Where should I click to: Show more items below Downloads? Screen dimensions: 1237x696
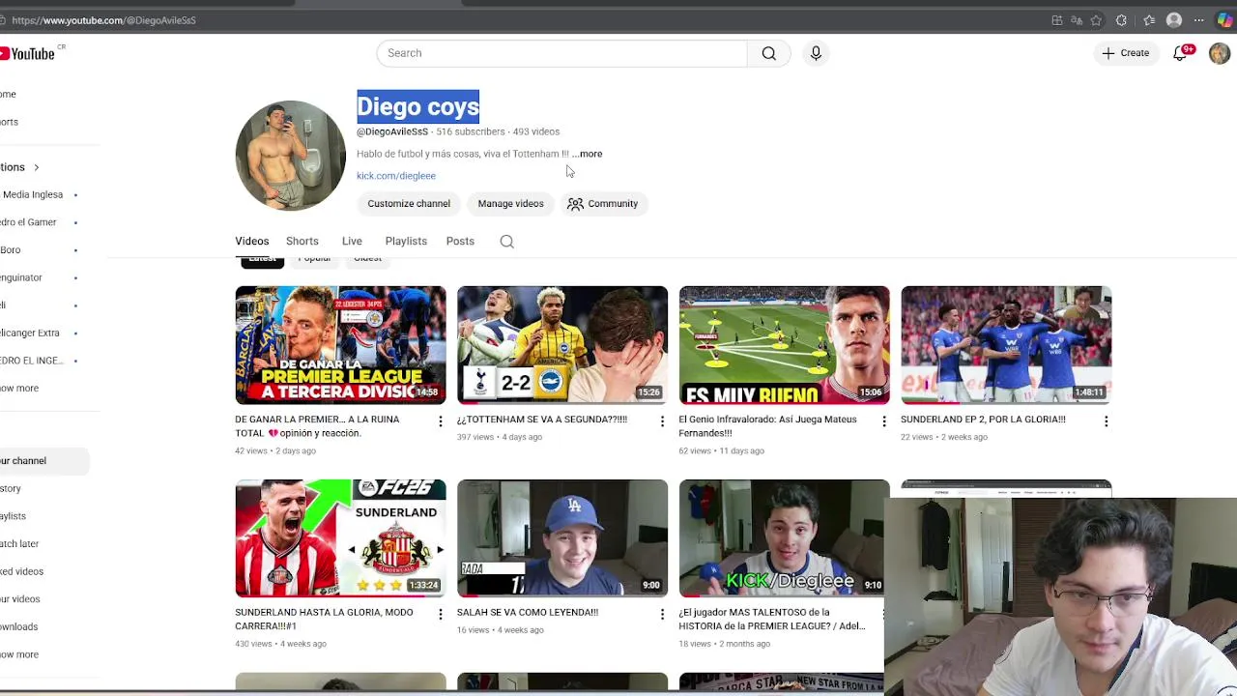point(19,654)
